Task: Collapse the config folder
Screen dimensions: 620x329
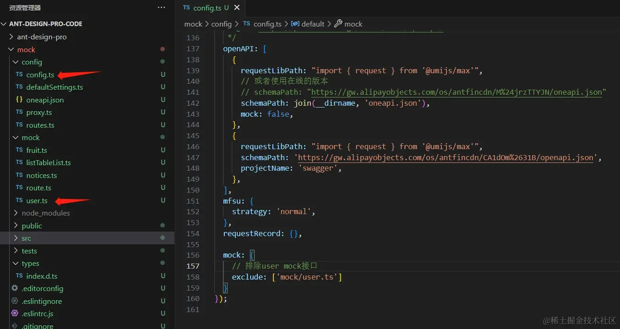Action: click(16, 62)
